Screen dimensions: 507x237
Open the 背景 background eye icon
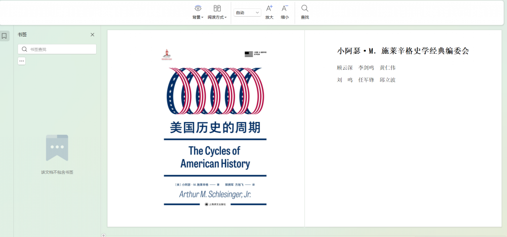(198, 8)
